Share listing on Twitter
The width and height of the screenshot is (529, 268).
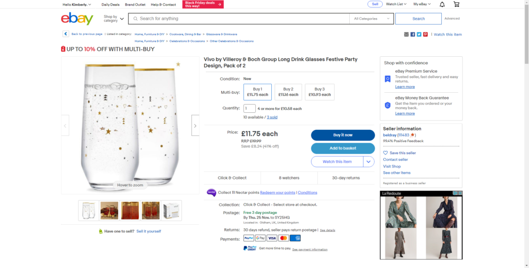pyautogui.click(x=419, y=35)
